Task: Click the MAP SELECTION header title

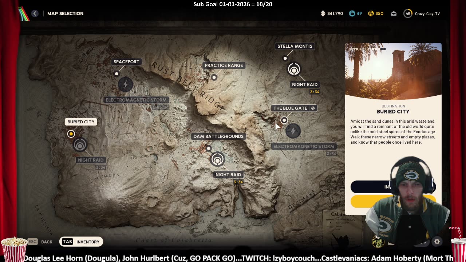Action: click(x=66, y=13)
